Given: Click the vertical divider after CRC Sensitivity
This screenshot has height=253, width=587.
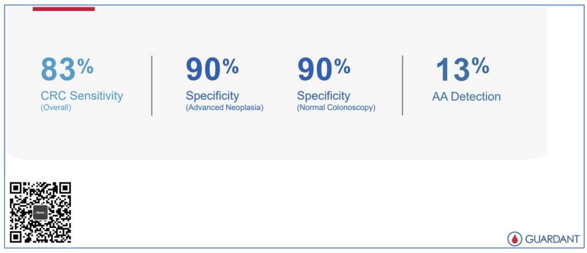Looking at the screenshot, I should click(x=152, y=85).
